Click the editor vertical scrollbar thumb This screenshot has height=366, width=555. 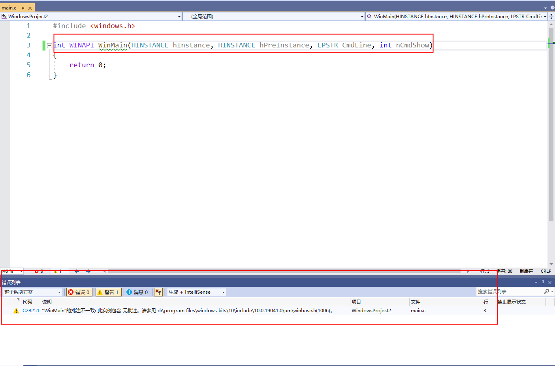tap(551, 125)
